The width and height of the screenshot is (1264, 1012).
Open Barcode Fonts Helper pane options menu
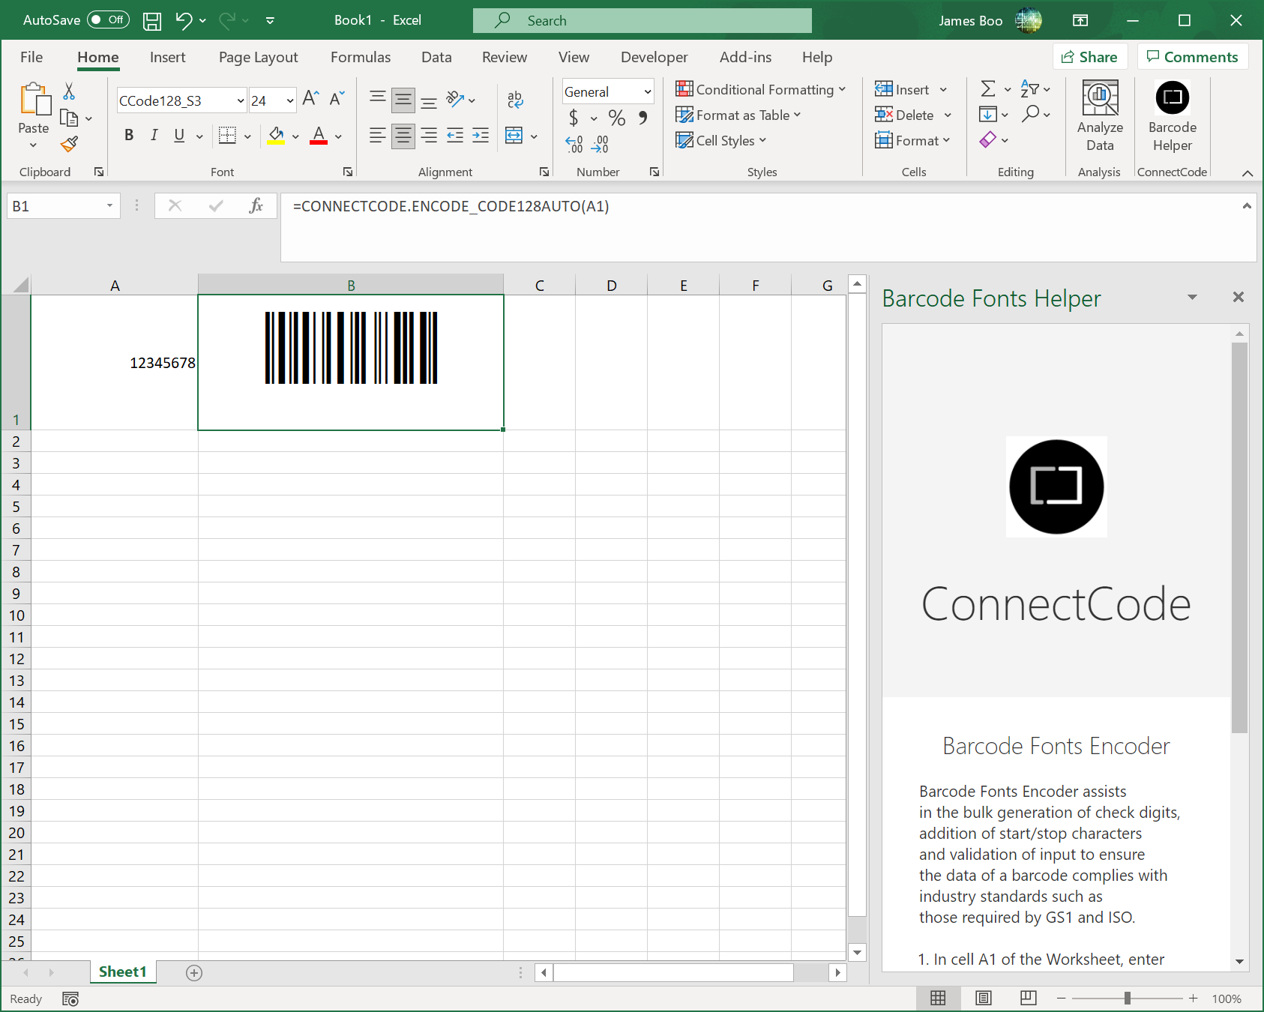click(1192, 298)
